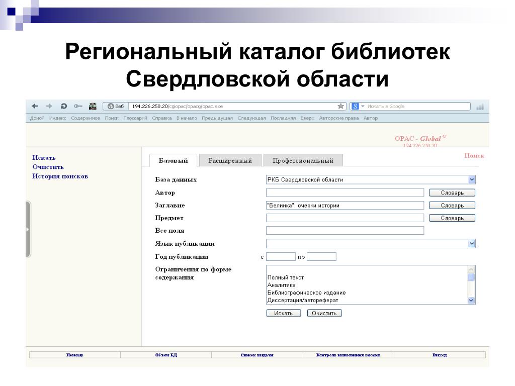515x386 pixels.
Task: Click the browser forward arrow
Action: point(49,106)
